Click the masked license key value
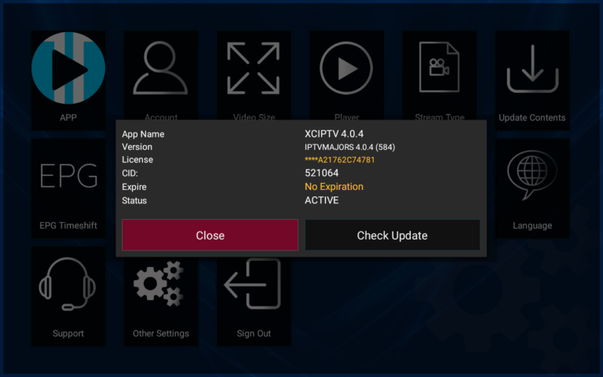Image resolution: width=603 pixels, height=377 pixels. pyautogui.click(x=340, y=160)
